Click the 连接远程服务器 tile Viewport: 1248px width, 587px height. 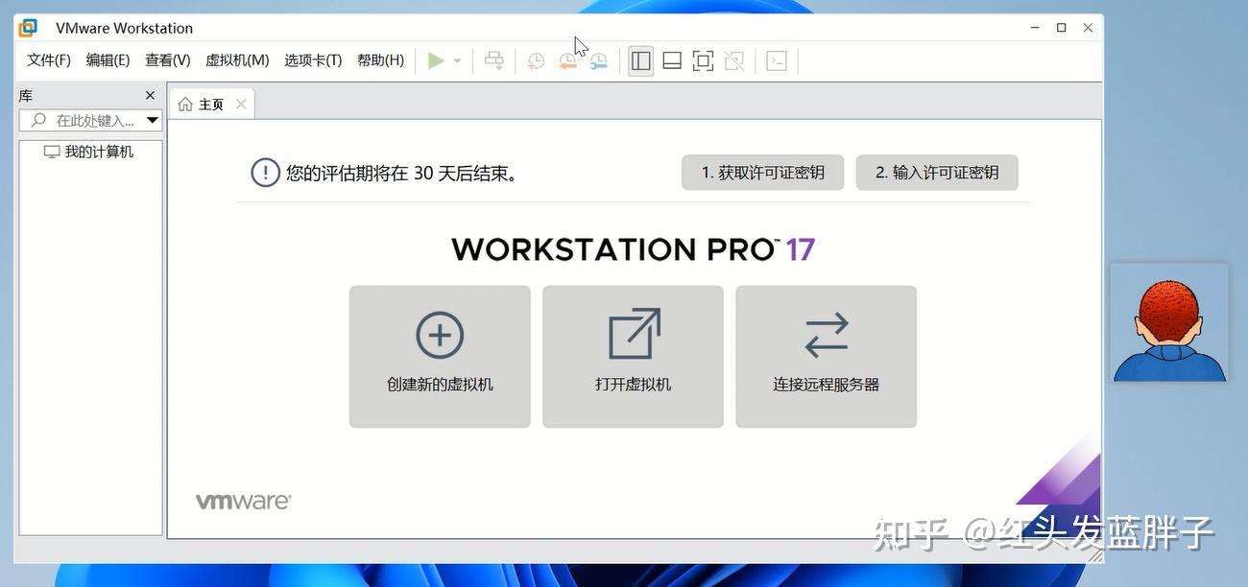pyautogui.click(x=826, y=356)
